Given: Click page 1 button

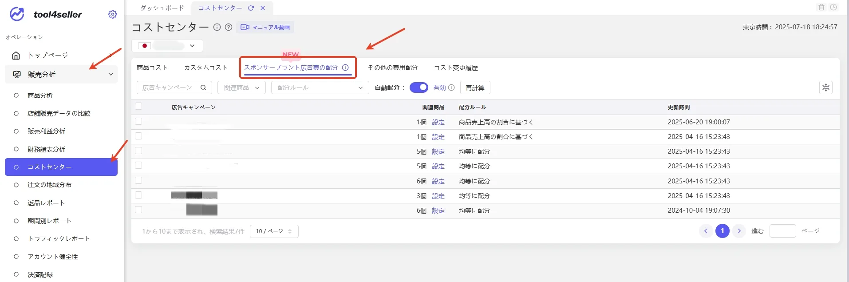Looking at the screenshot, I should coord(722,231).
